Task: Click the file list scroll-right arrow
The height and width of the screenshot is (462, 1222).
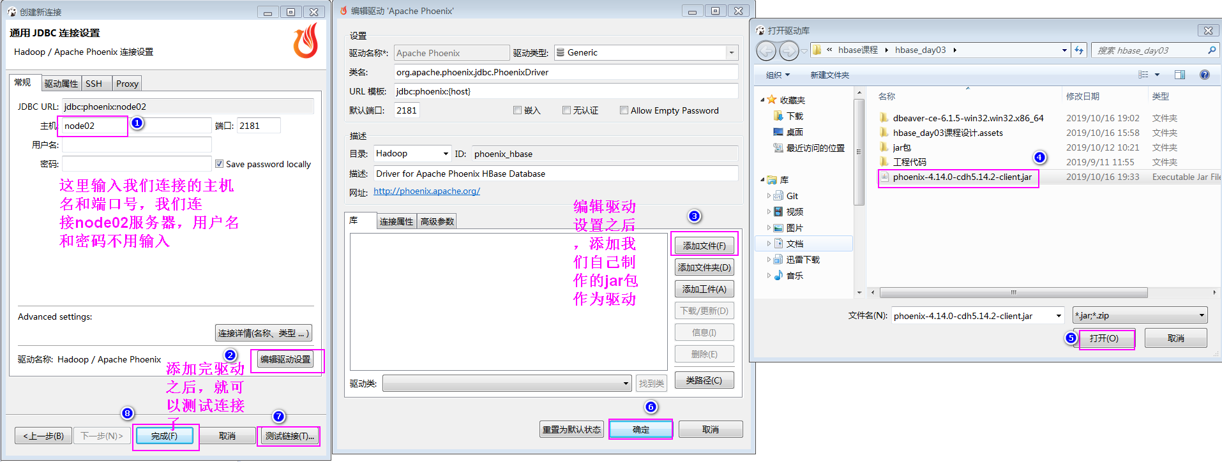Action: click(1214, 292)
